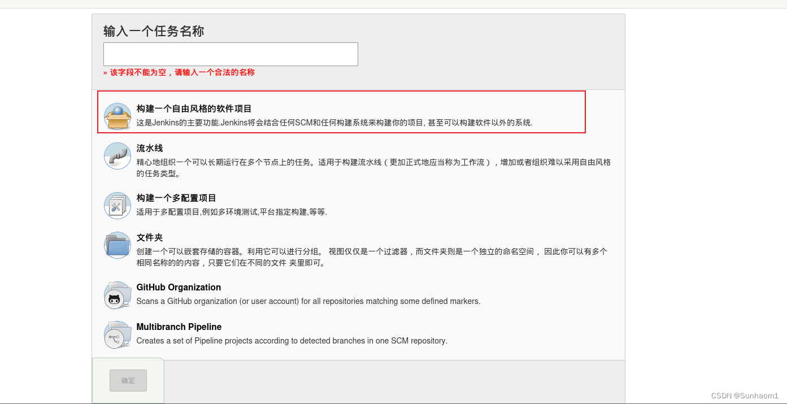Choose the 流水线 title
This screenshot has height=404, width=787.
(150, 148)
